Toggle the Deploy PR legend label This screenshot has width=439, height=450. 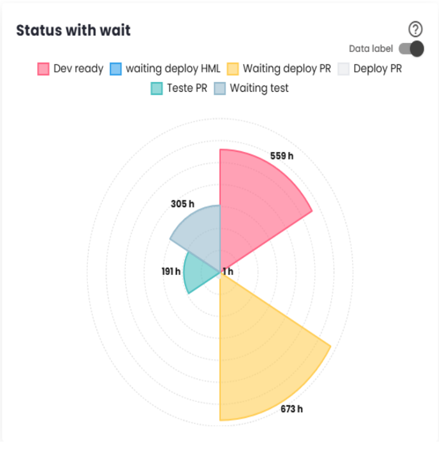tap(377, 69)
